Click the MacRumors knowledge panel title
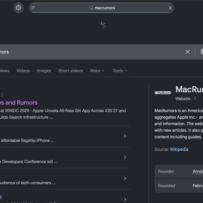Screen dimensions: 203x203 [189, 89]
